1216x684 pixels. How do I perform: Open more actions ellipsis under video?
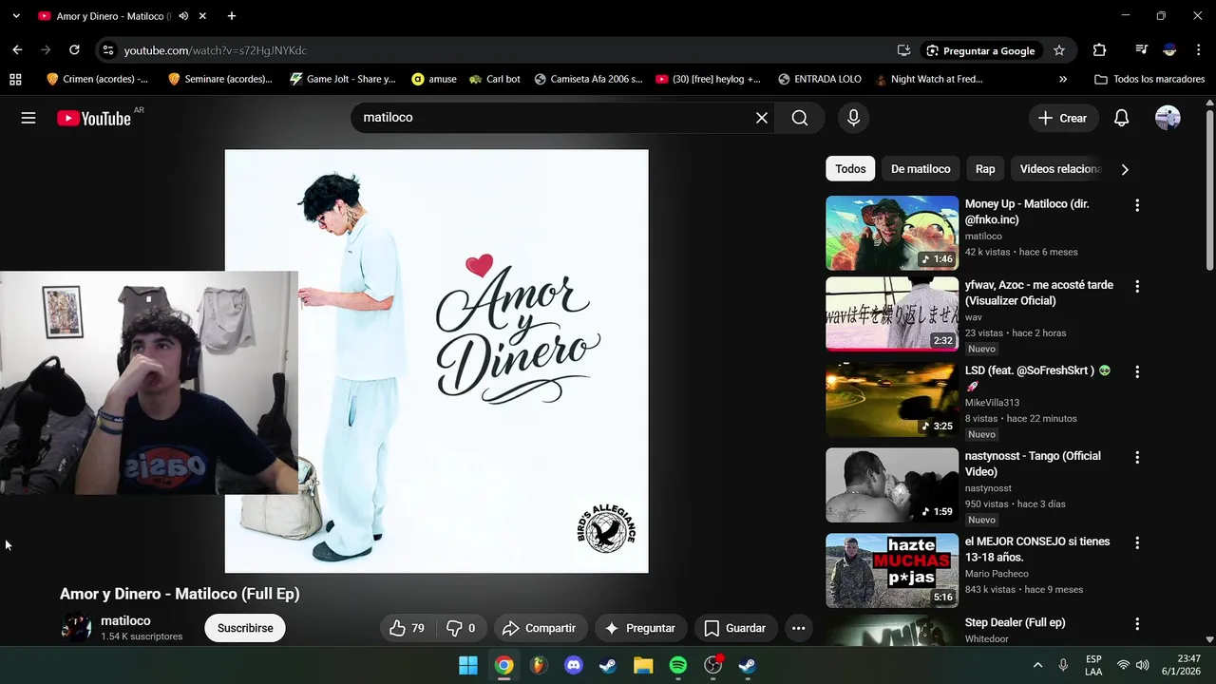[x=798, y=628]
